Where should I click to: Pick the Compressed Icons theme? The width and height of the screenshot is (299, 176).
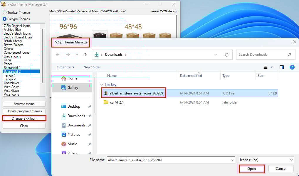[x=16, y=53]
